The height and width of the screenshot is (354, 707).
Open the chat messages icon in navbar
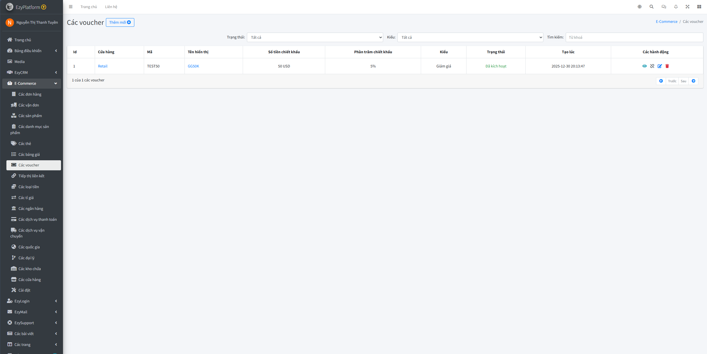pyautogui.click(x=664, y=7)
